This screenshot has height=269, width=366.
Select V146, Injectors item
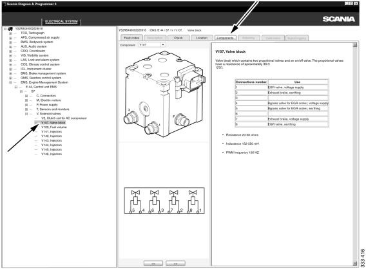click(52, 154)
